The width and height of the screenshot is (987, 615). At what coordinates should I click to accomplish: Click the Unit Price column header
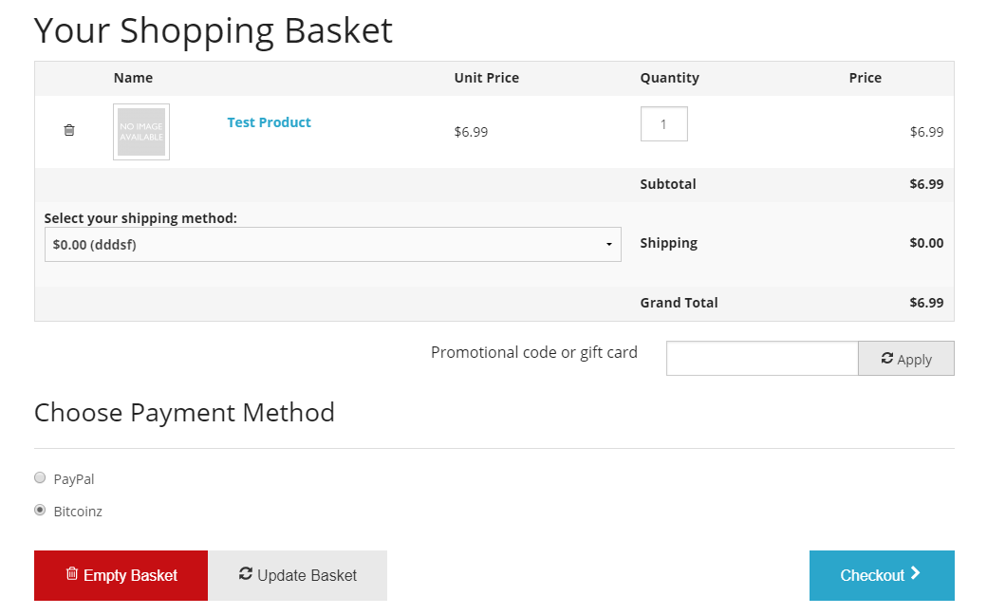coord(487,78)
